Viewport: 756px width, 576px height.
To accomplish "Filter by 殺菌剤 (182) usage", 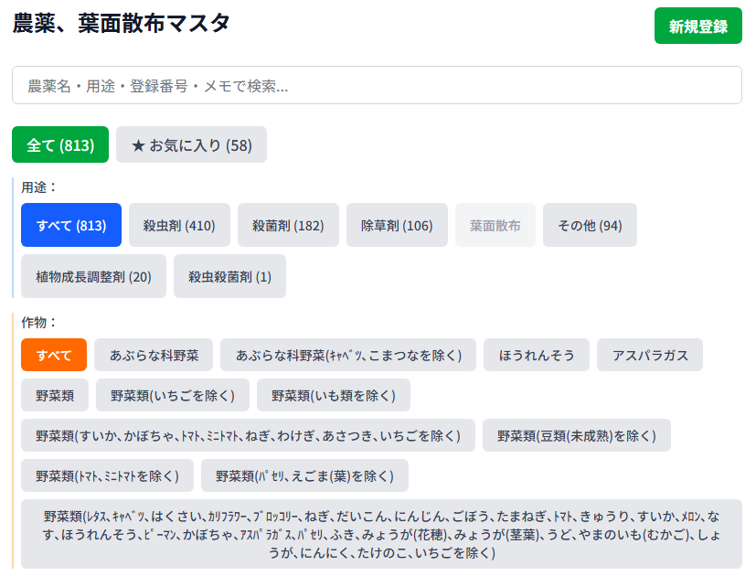I will (288, 225).
